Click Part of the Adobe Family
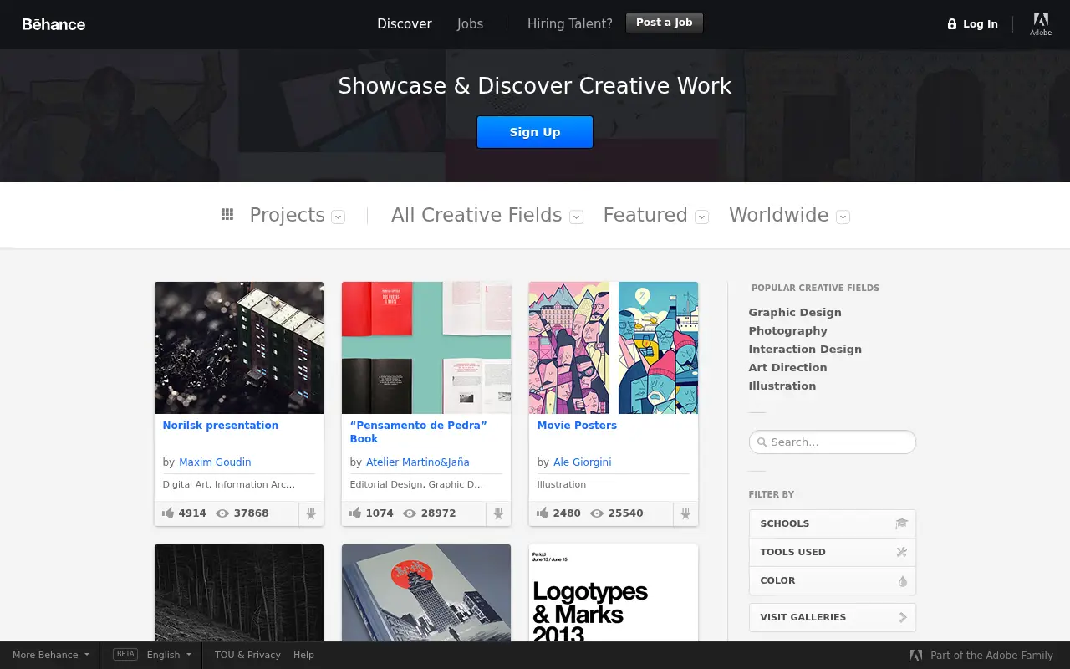 coord(991,656)
